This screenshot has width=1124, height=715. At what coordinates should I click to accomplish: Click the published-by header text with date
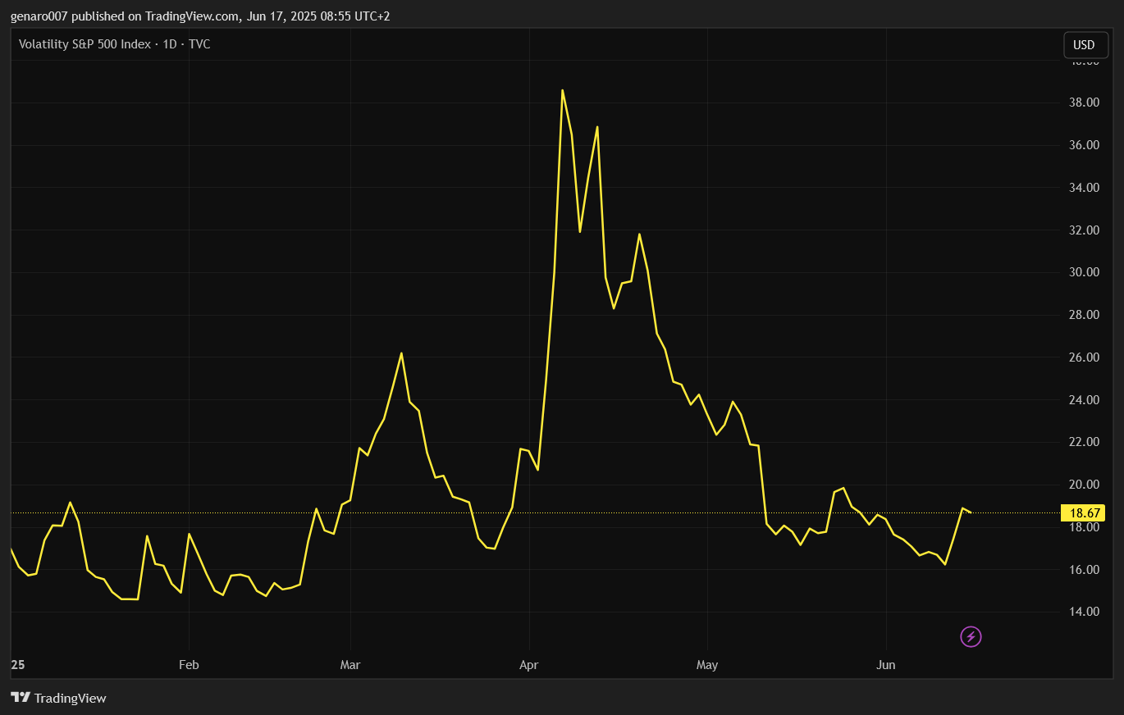click(x=200, y=16)
